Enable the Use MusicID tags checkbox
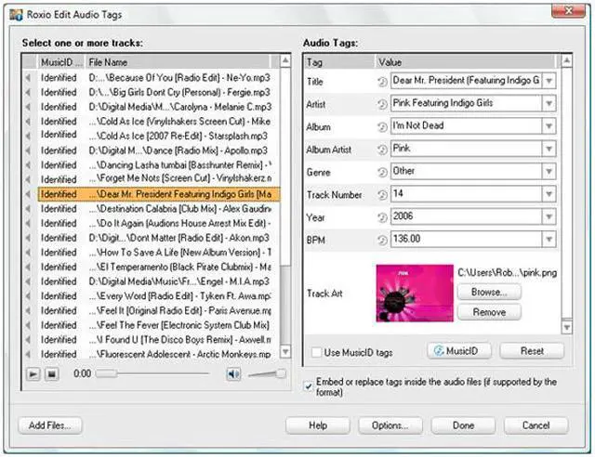 (x=317, y=352)
